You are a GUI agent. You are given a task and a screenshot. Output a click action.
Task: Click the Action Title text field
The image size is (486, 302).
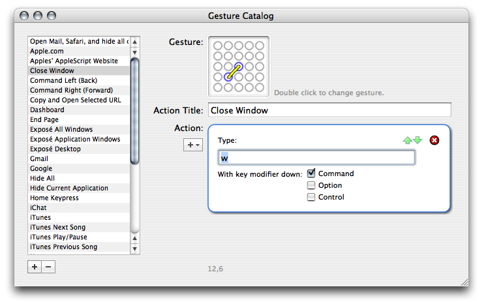pyautogui.click(x=329, y=110)
